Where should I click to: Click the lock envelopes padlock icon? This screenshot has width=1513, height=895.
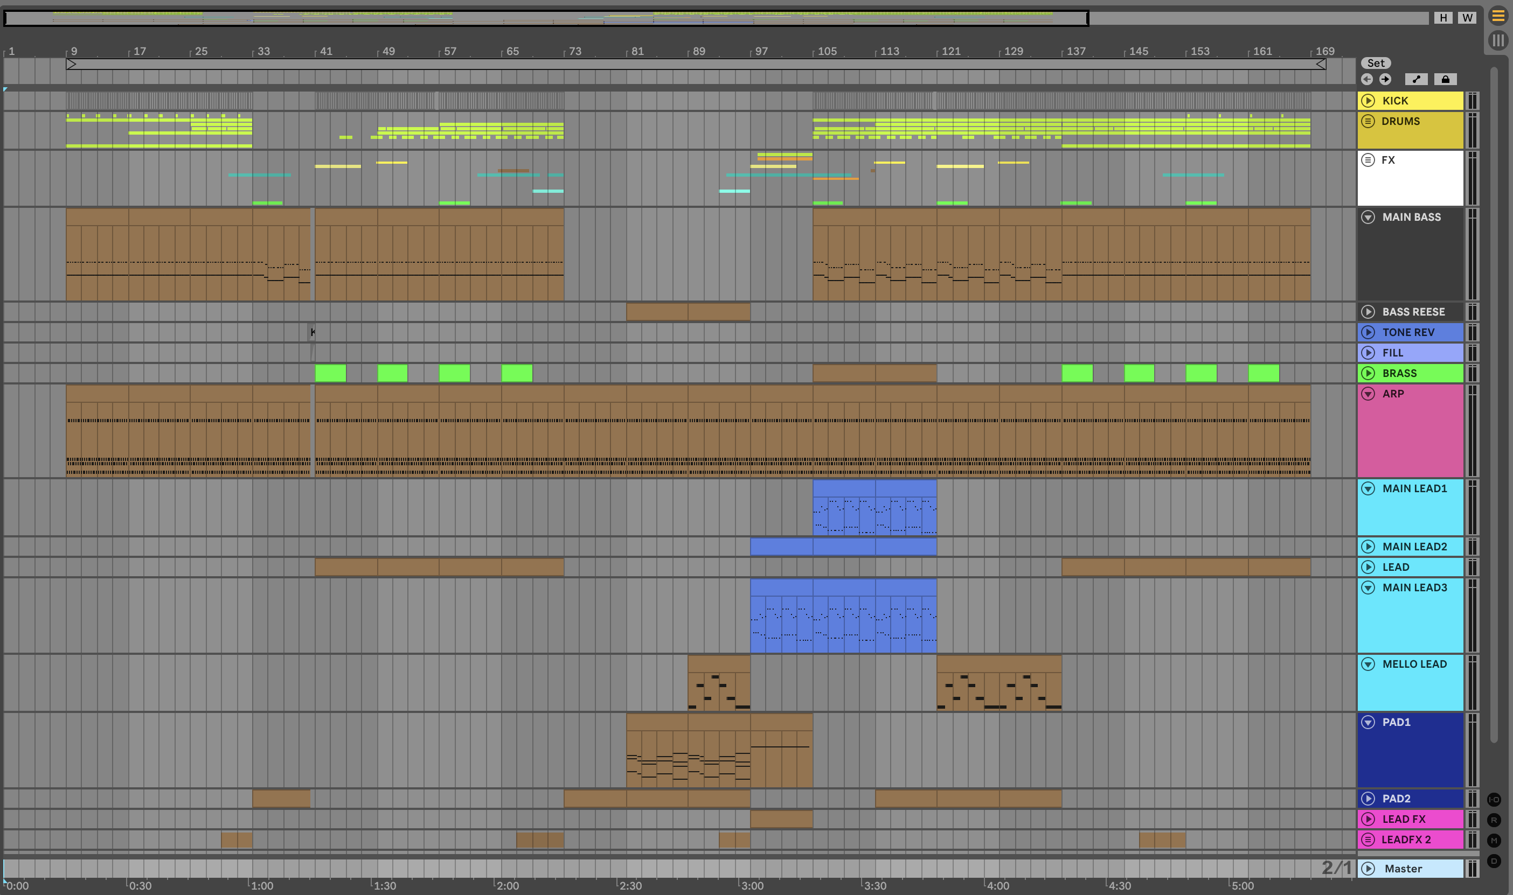(x=1446, y=79)
